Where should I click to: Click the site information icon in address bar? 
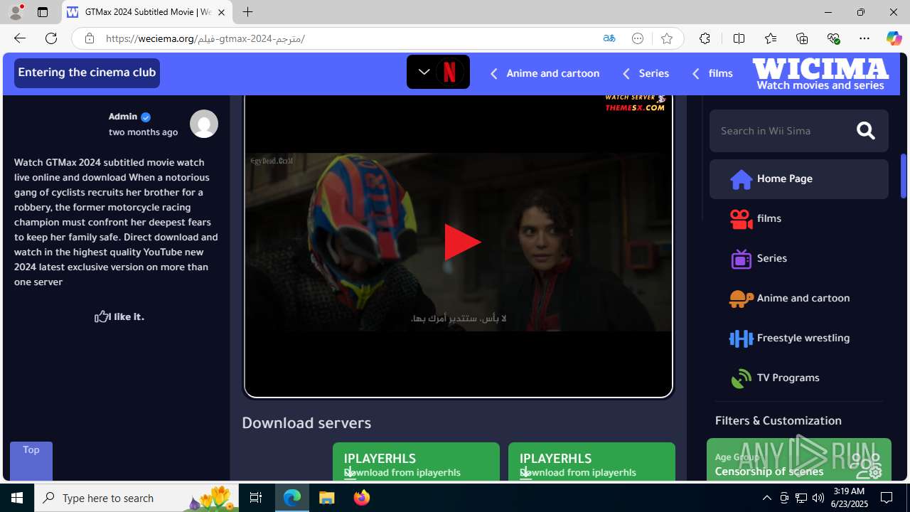coord(89,38)
